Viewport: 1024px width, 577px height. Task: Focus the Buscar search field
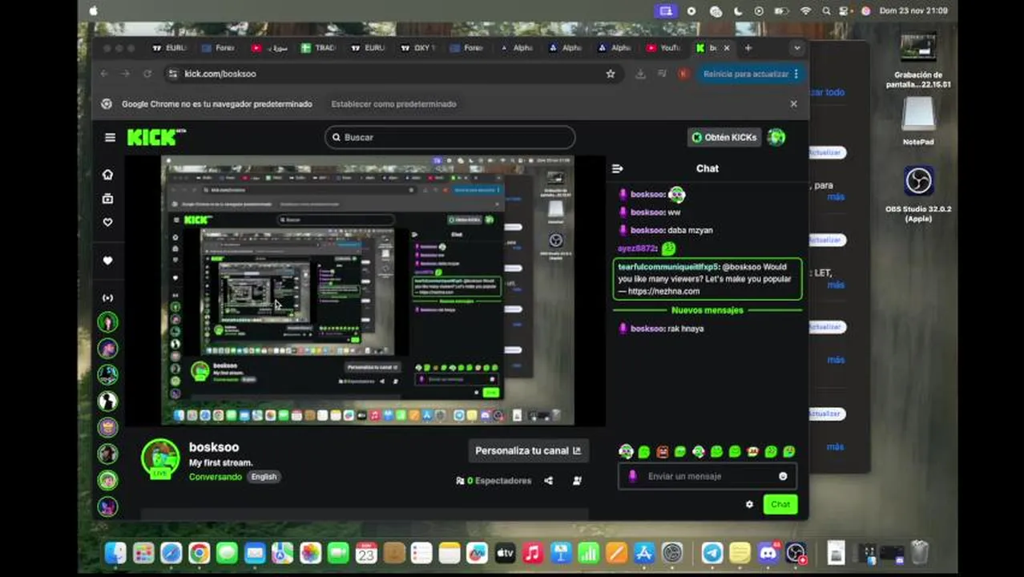click(x=450, y=137)
